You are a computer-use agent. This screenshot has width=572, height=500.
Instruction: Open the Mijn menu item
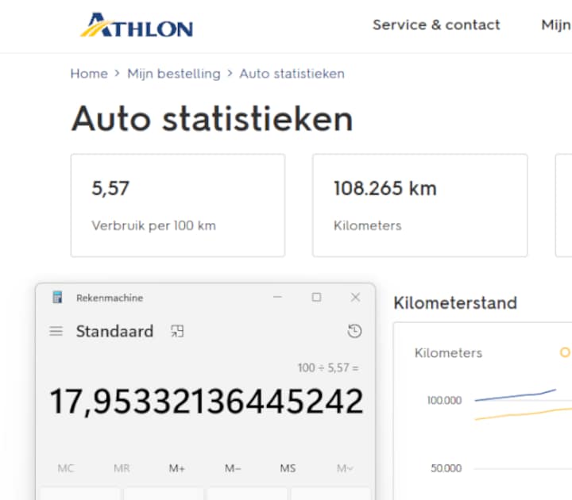pyautogui.click(x=556, y=25)
